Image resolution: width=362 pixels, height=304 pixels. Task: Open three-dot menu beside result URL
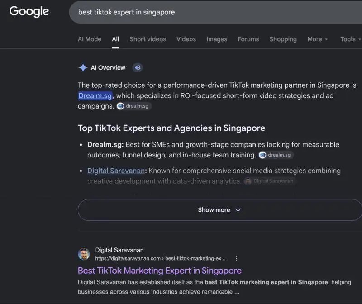point(236,258)
